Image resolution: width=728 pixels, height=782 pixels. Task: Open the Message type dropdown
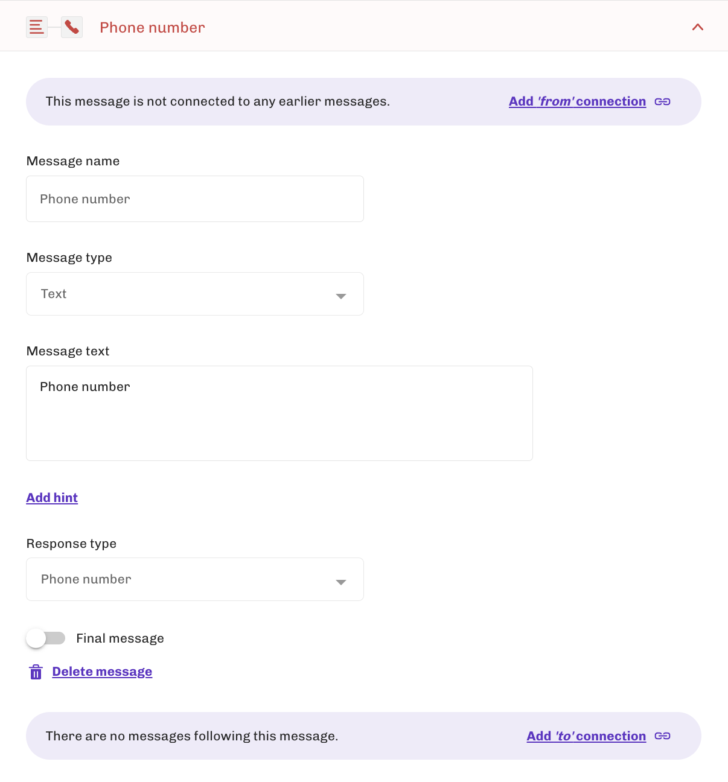tap(195, 294)
